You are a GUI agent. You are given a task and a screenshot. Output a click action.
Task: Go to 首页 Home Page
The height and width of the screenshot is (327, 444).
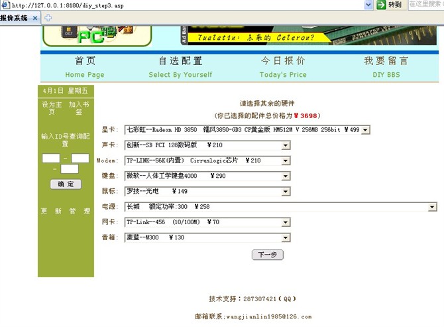click(85, 67)
